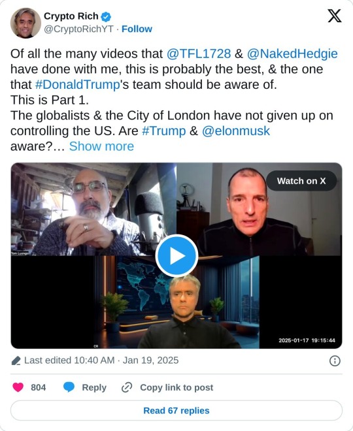This screenshot has width=353, height=431.
Task: Open the info circle icon
Action: [x=335, y=360]
